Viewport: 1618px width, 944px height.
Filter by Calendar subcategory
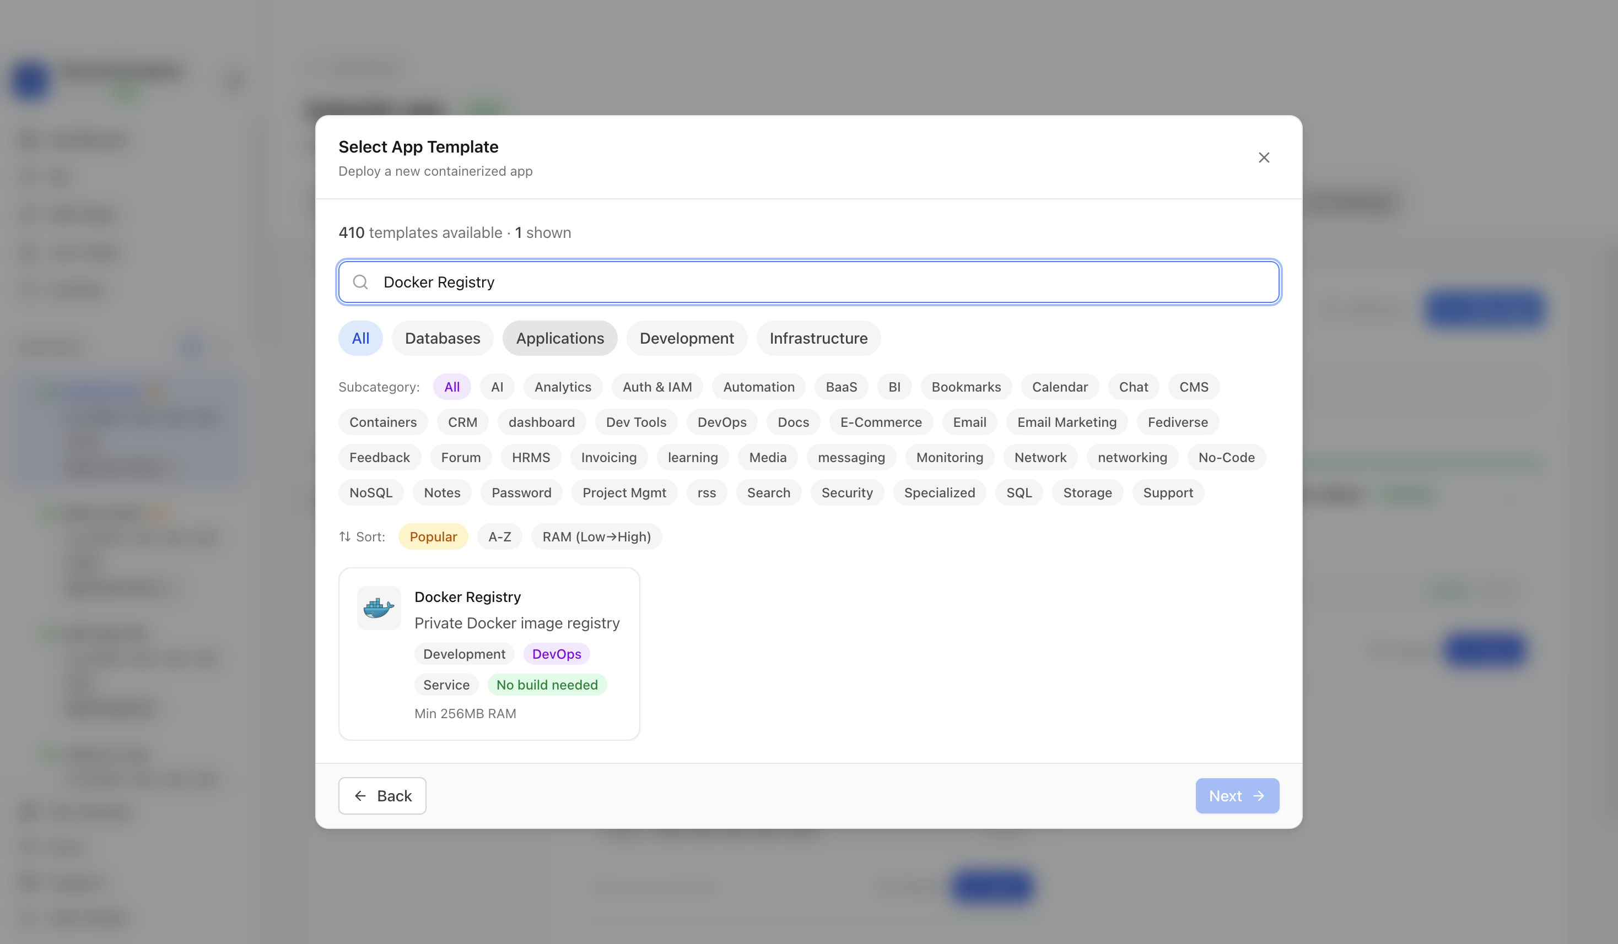click(1060, 387)
